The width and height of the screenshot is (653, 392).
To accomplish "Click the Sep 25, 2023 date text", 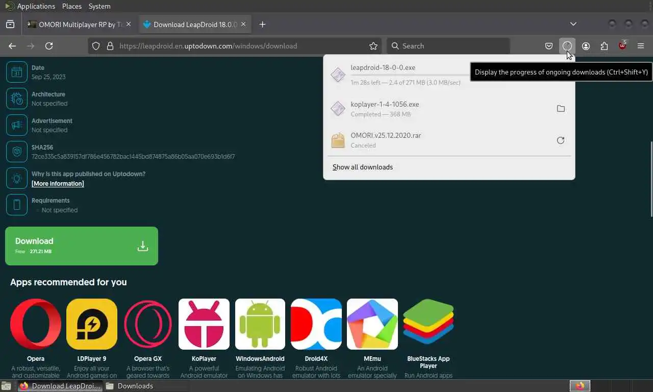I will [x=48, y=77].
